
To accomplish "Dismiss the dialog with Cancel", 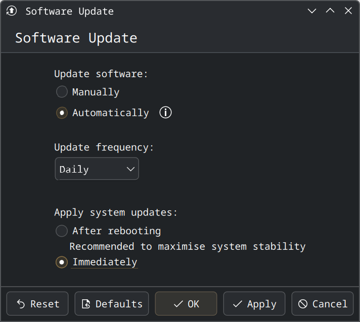I will click(323, 304).
